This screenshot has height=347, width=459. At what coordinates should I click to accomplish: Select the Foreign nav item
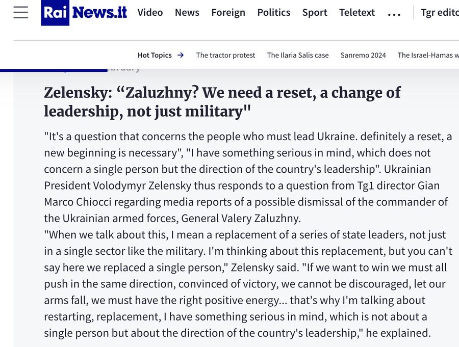point(228,13)
